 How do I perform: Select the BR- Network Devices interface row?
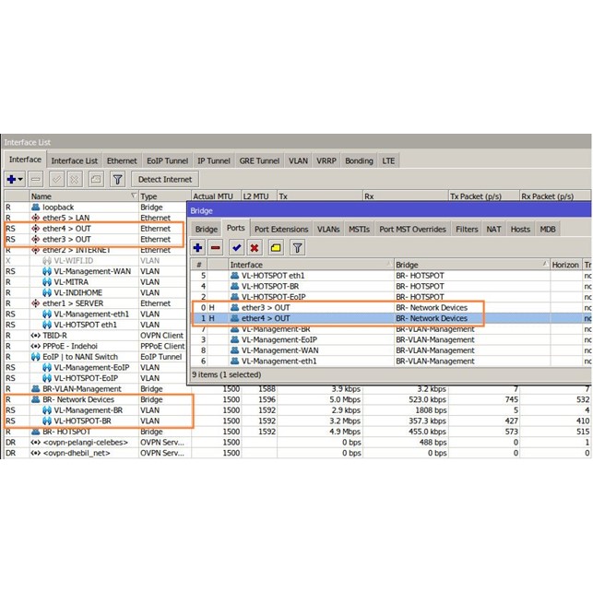point(78,399)
